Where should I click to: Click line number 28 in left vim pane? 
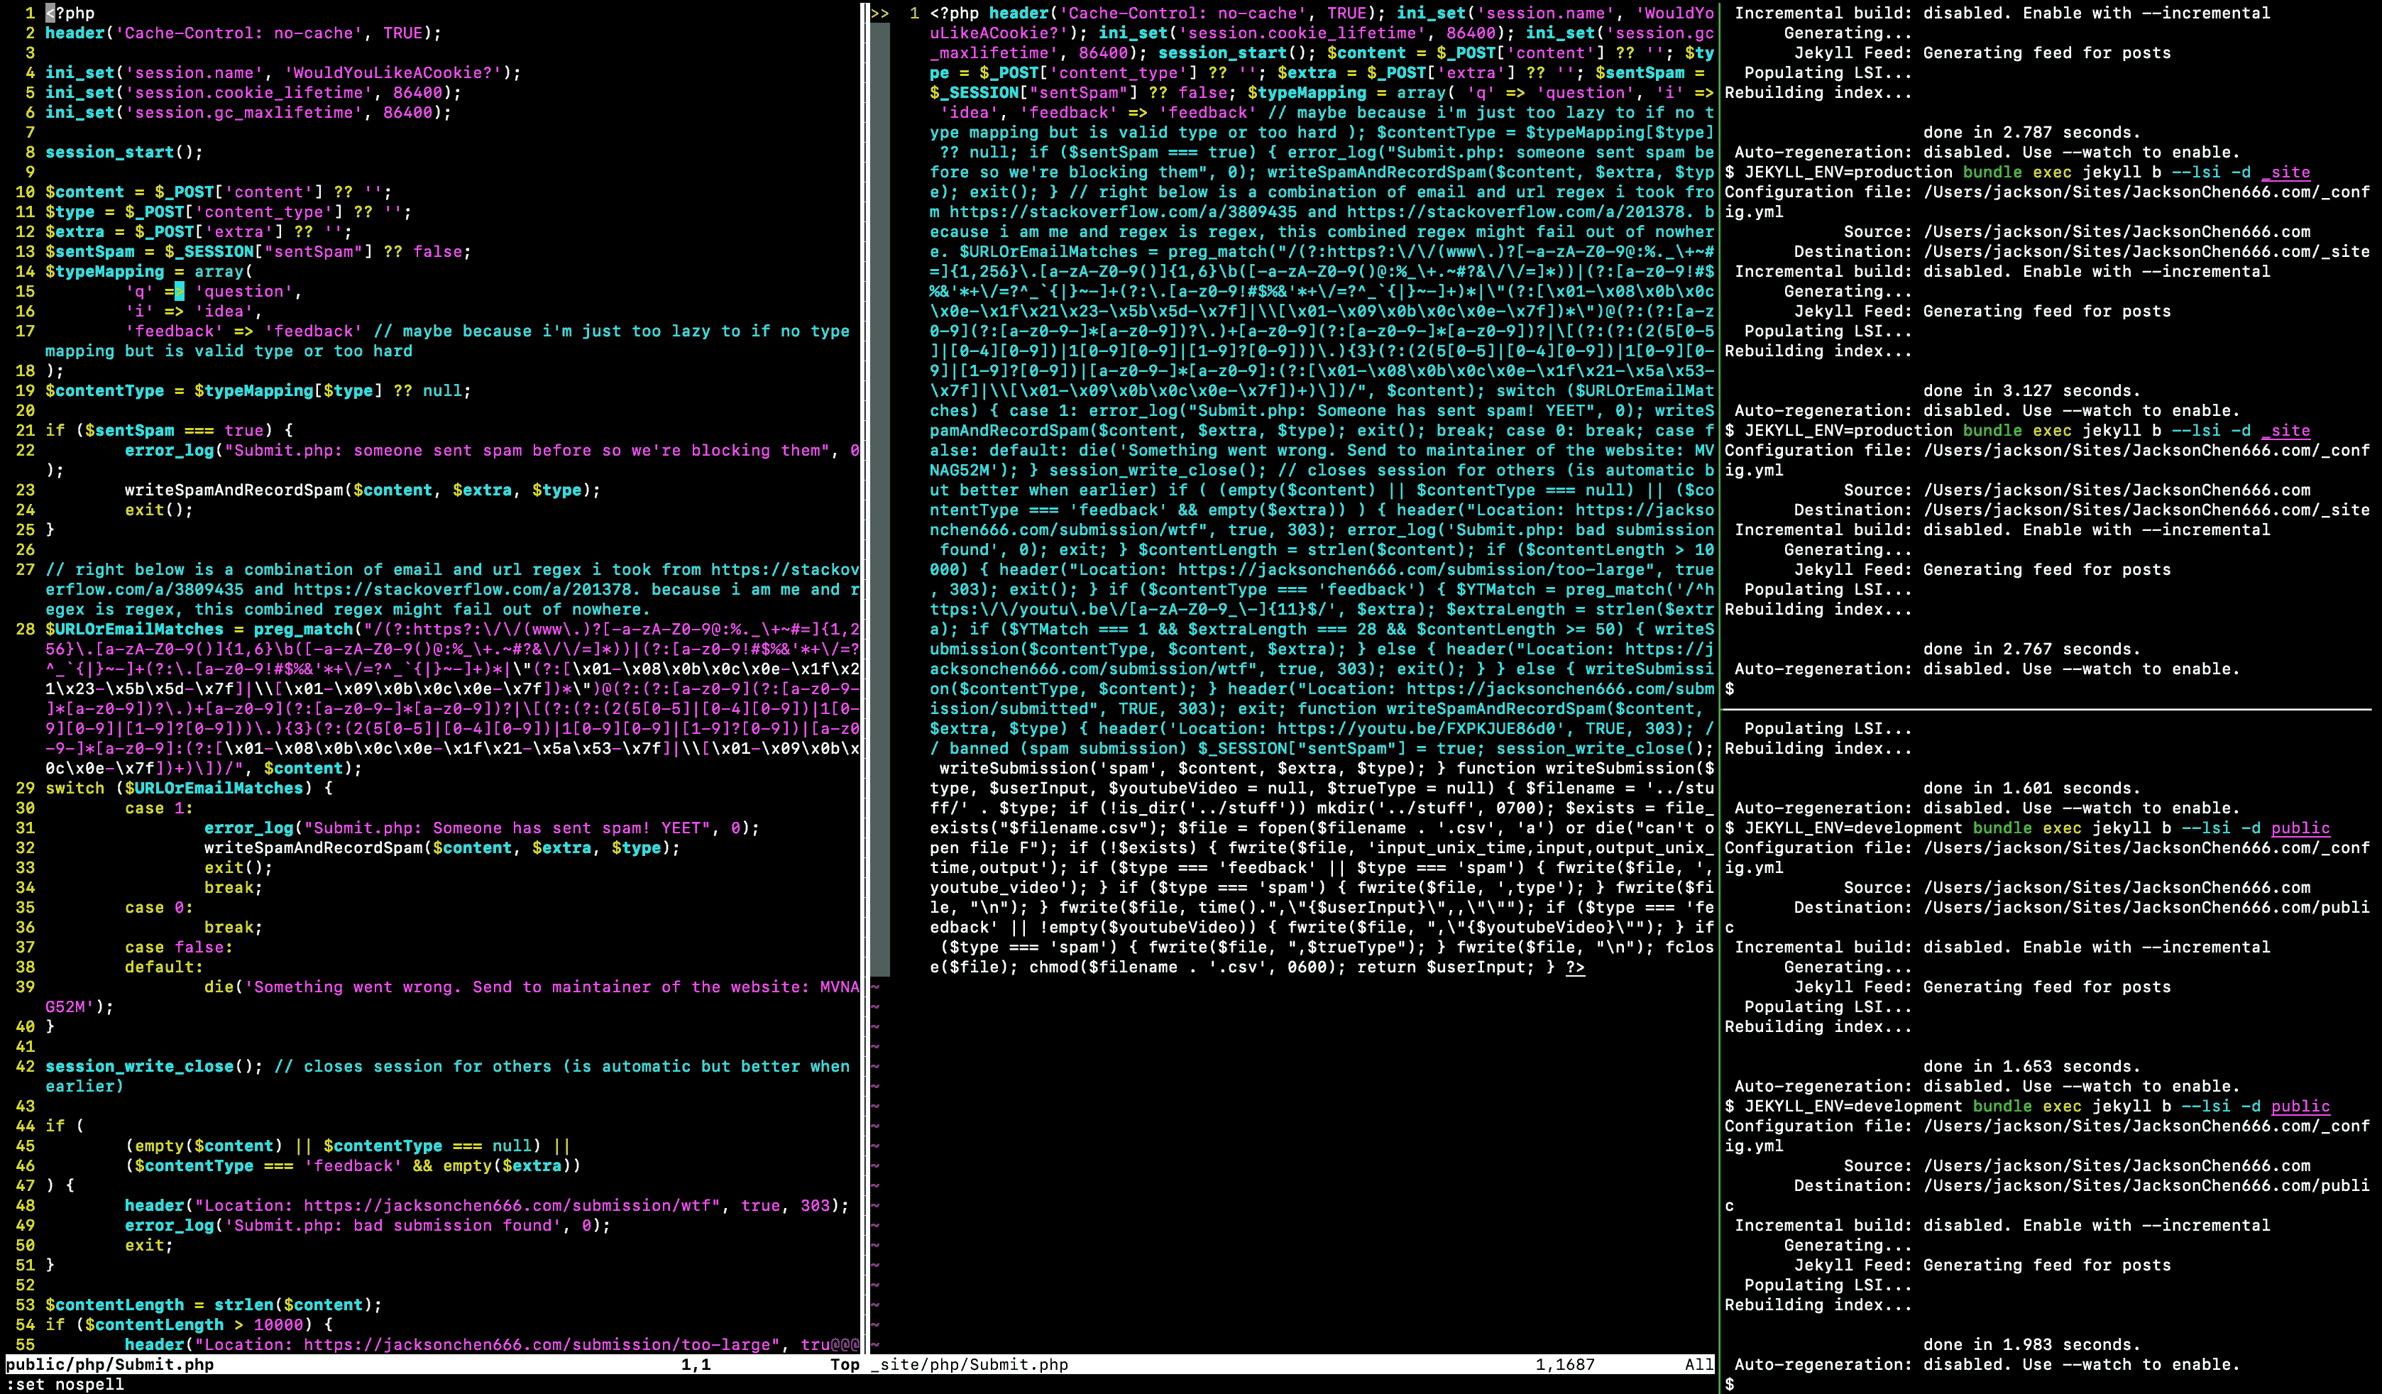click(x=26, y=630)
